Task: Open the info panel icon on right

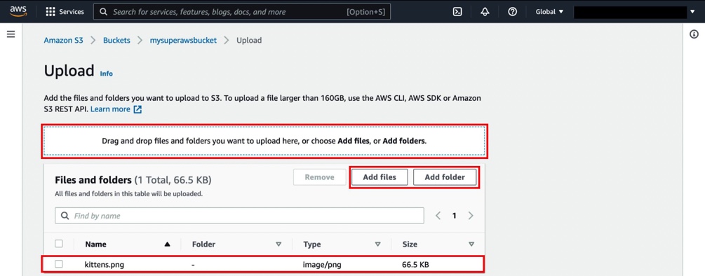Action: pos(694,34)
